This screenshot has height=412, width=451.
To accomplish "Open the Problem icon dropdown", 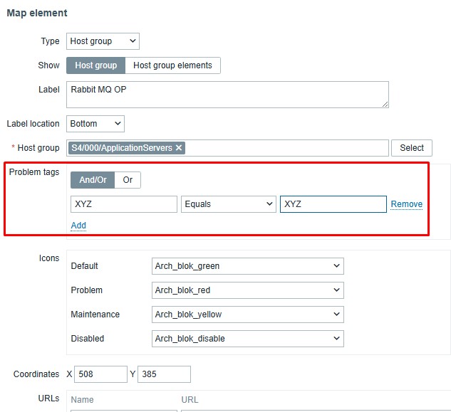I will (247, 290).
